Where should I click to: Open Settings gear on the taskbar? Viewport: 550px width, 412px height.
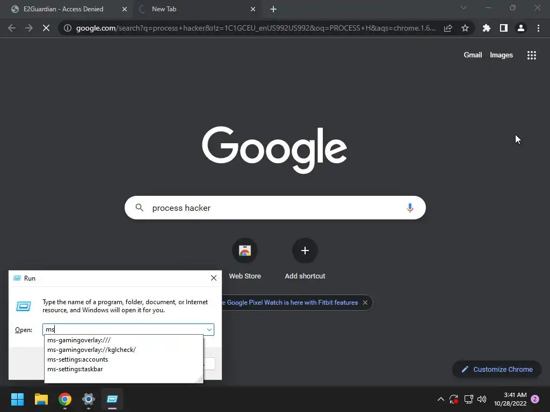pos(89,399)
